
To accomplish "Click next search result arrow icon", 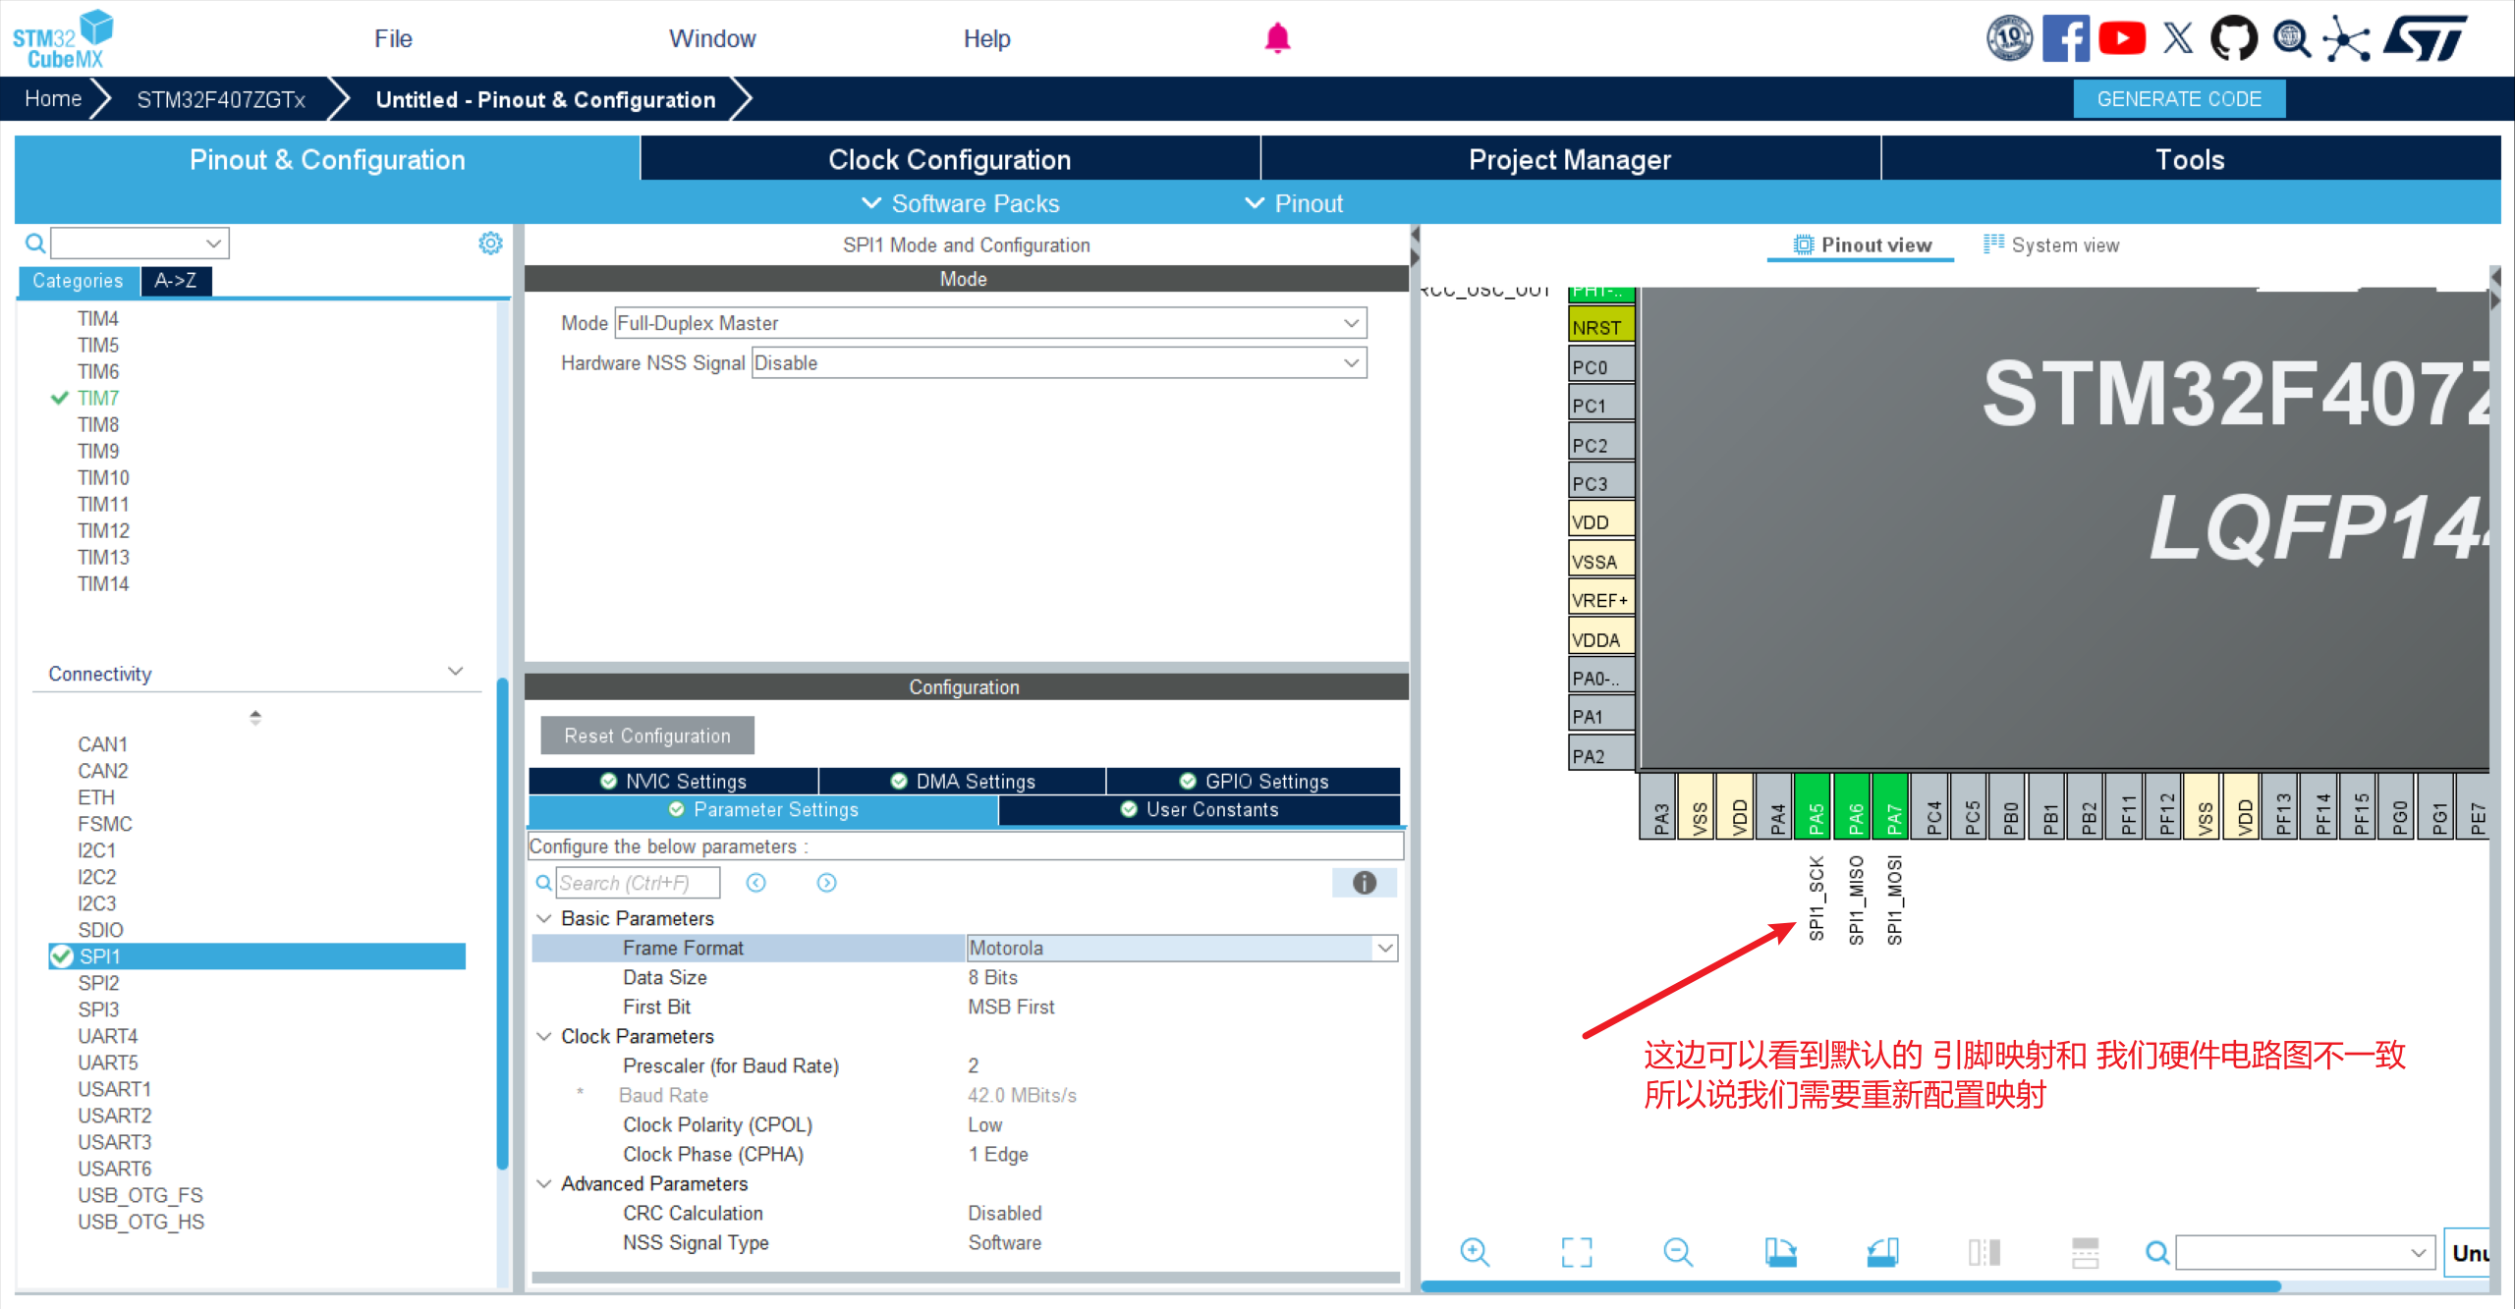I will 826,883.
